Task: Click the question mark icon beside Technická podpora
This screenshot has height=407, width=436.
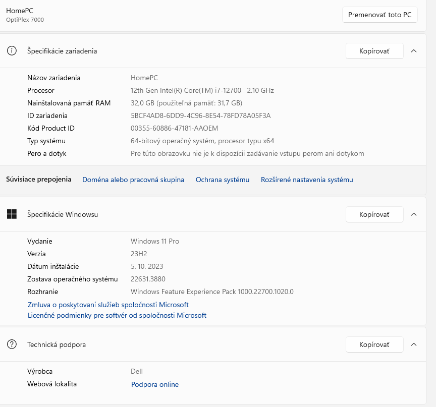Action: [x=12, y=344]
